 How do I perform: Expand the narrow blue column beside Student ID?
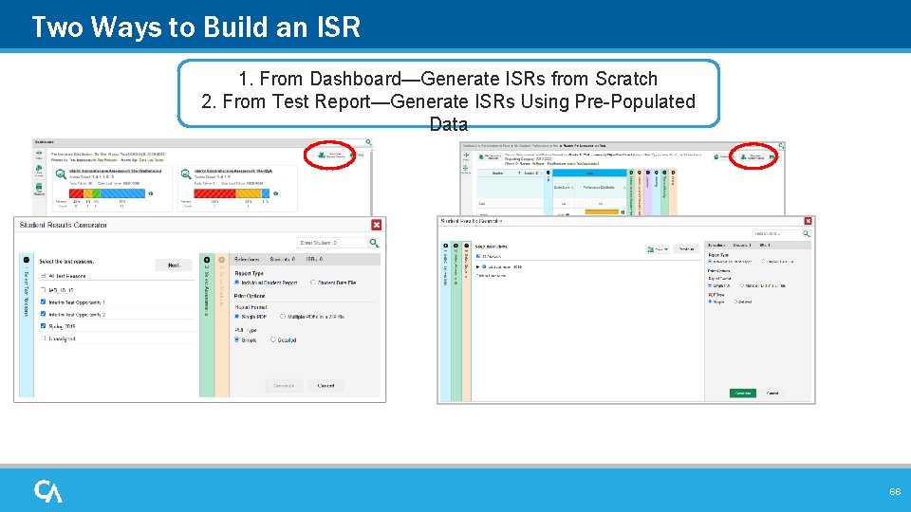click(x=548, y=192)
